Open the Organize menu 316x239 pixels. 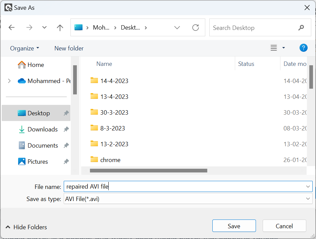pos(24,48)
